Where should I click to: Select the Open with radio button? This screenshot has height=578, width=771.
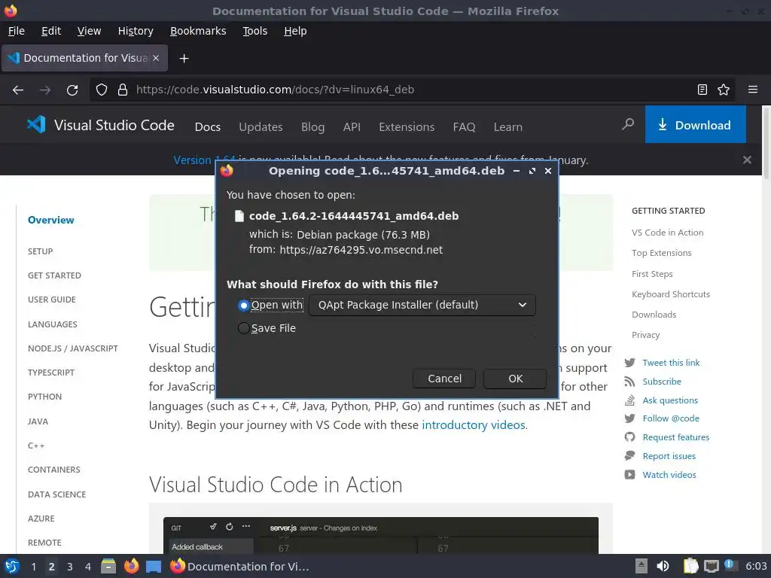point(243,306)
